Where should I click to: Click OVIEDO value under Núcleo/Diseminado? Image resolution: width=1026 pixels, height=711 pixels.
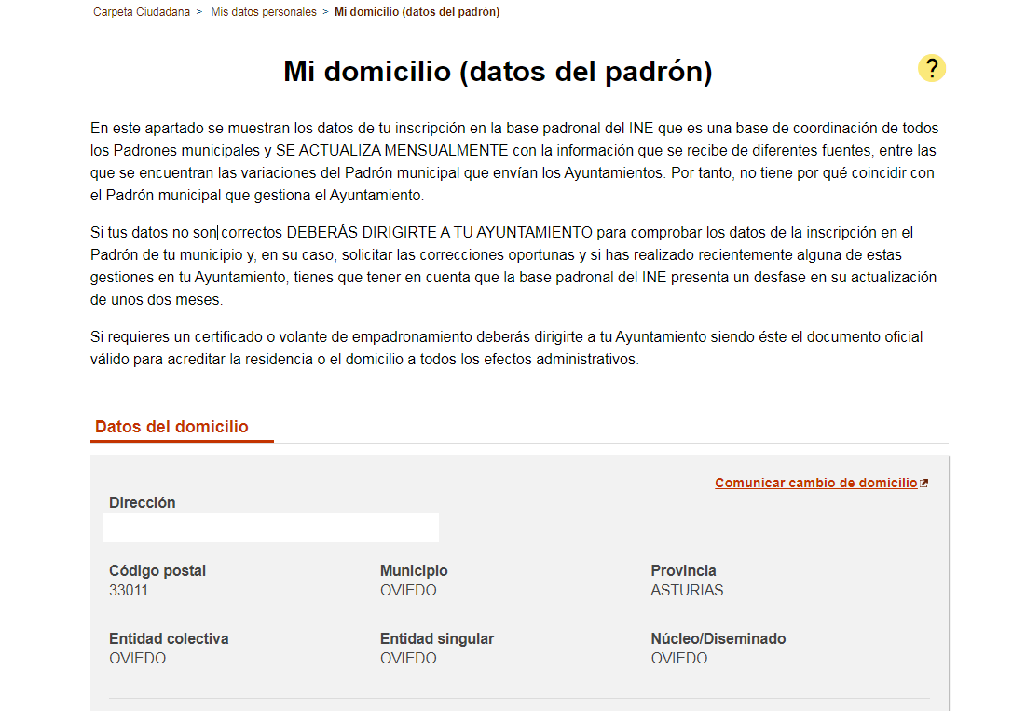tap(679, 658)
